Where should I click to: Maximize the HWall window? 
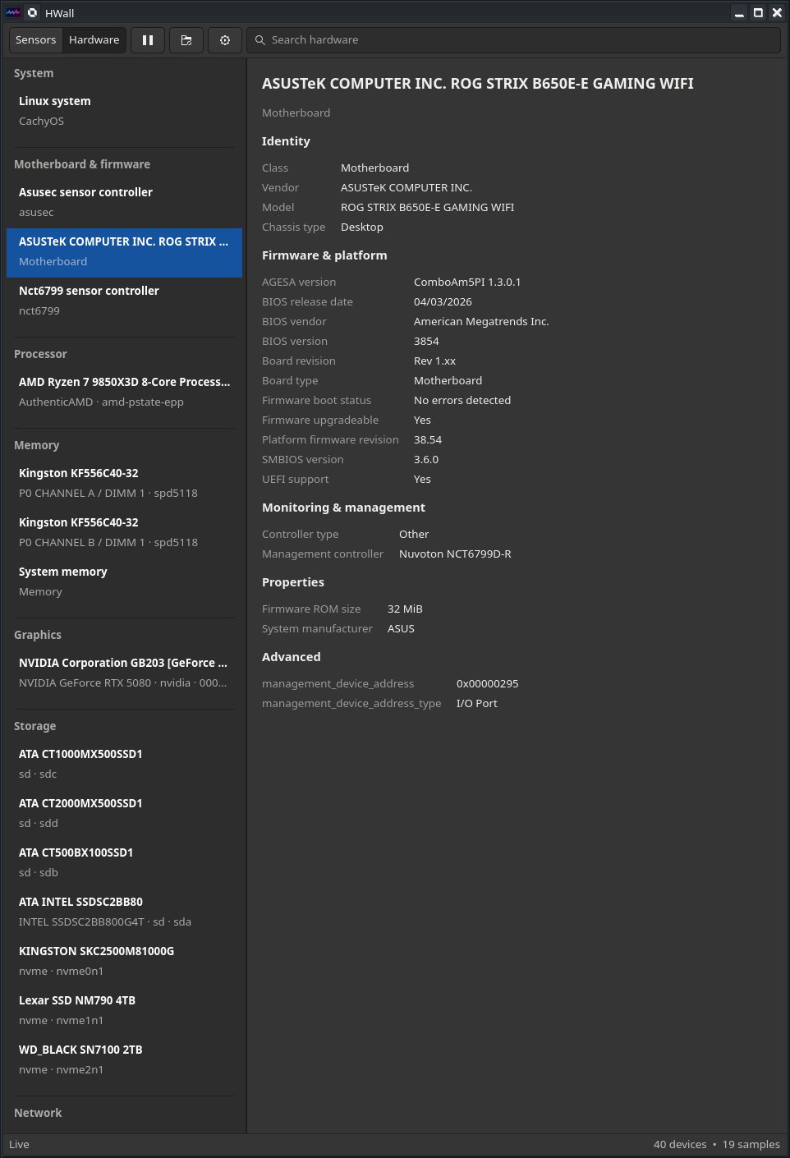tap(758, 13)
